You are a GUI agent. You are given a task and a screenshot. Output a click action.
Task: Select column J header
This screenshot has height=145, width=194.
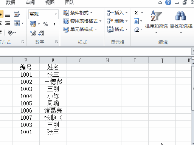(x=162, y=60)
